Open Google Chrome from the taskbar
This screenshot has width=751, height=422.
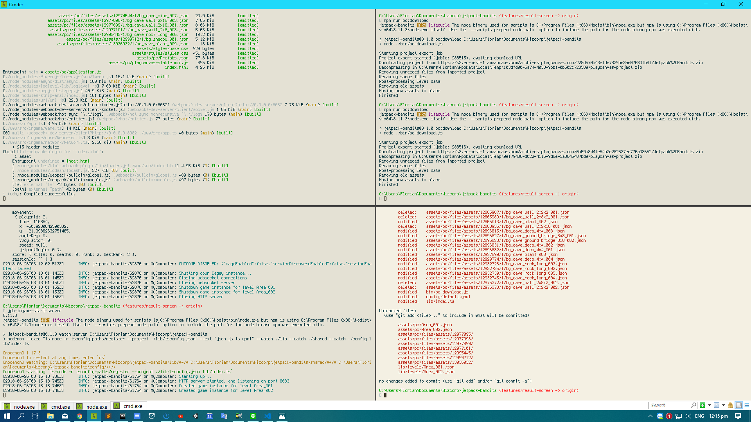[x=79, y=416]
